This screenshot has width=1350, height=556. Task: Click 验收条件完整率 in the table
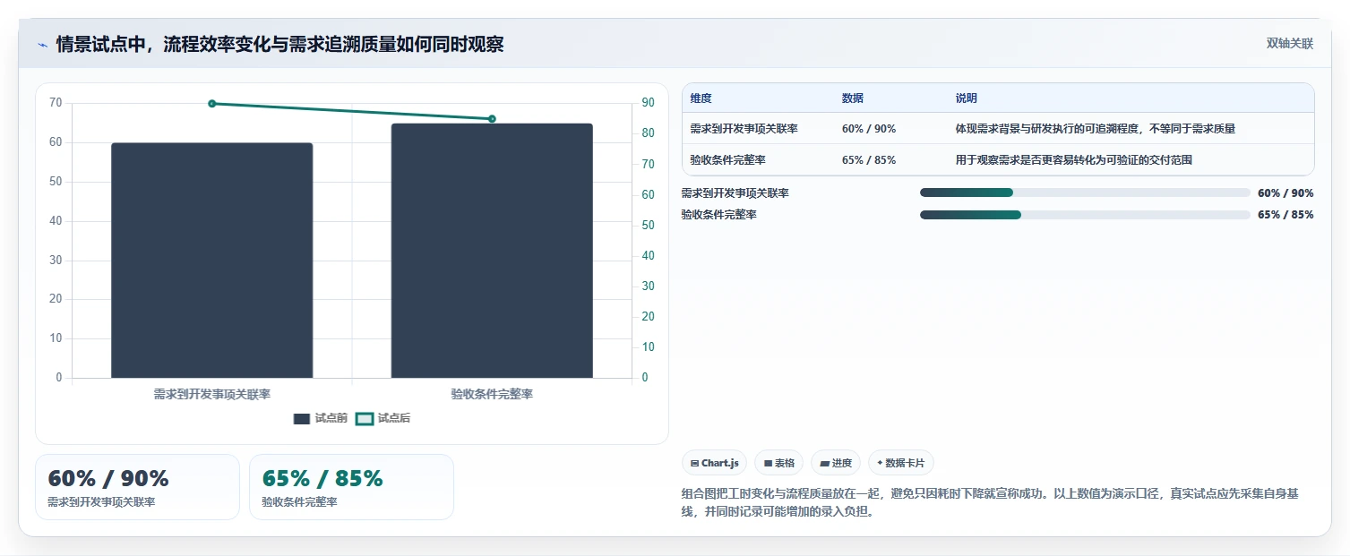point(727,160)
